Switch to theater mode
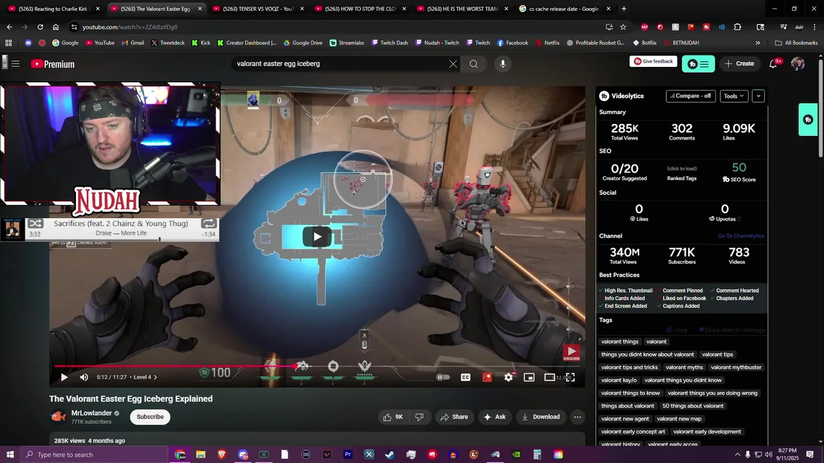This screenshot has width=824, height=463. click(x=550, y=377)
